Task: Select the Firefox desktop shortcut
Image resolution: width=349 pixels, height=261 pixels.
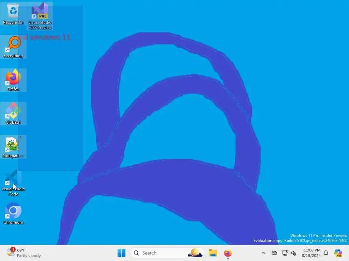Action: (x=13, y=80)
